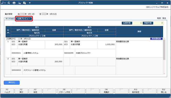
Task: Minimize the プロジェクト配賦 window
Action: [157, 3]
